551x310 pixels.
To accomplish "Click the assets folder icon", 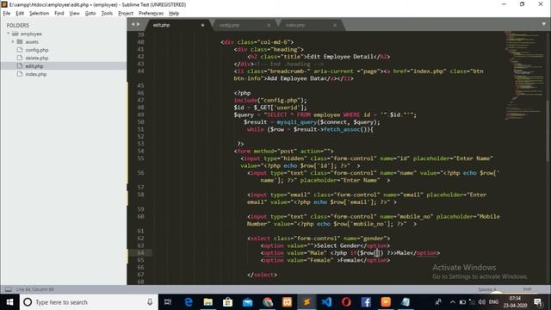I will (20, 42).
